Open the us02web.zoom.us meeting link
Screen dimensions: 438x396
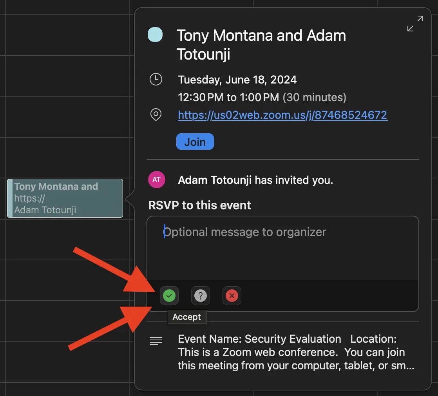click(x=282, y=115)
